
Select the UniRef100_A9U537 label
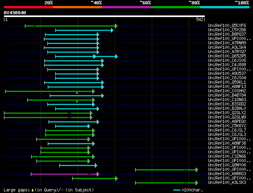227,74
